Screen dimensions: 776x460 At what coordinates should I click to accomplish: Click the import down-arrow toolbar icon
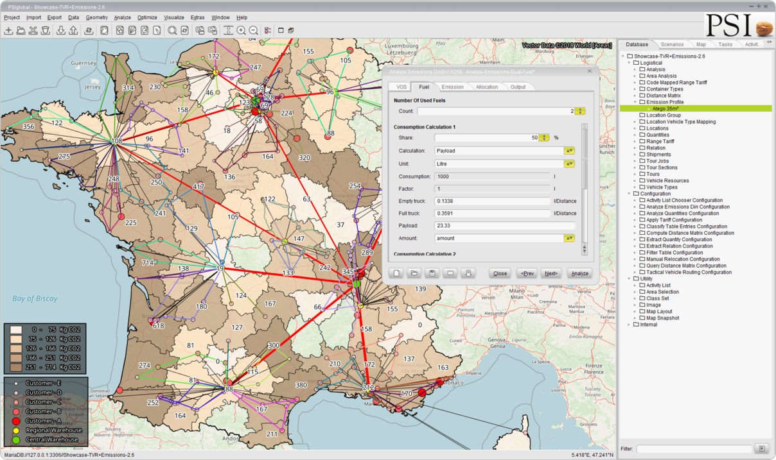pyautogui.click(x=61, y=30)
